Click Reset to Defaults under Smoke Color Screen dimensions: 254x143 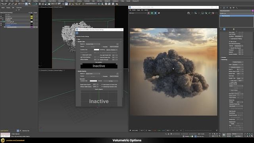click(114, 47)
